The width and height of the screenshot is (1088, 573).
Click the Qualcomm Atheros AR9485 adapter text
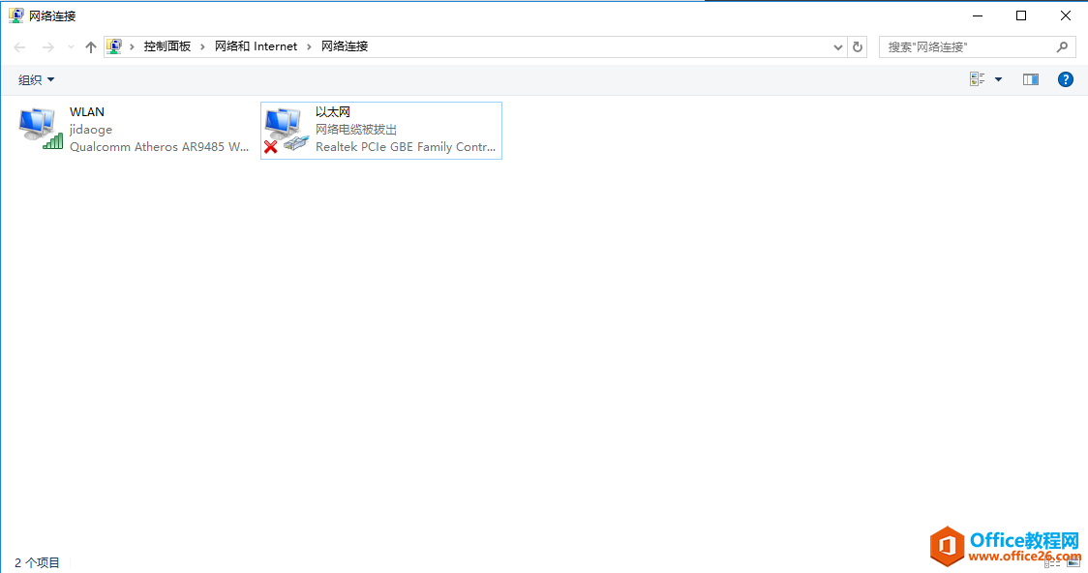coord(159,147)
